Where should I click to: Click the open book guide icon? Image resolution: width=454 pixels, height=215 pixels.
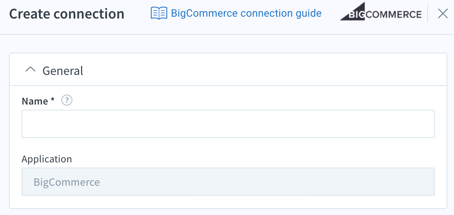(x=159, y=13)
